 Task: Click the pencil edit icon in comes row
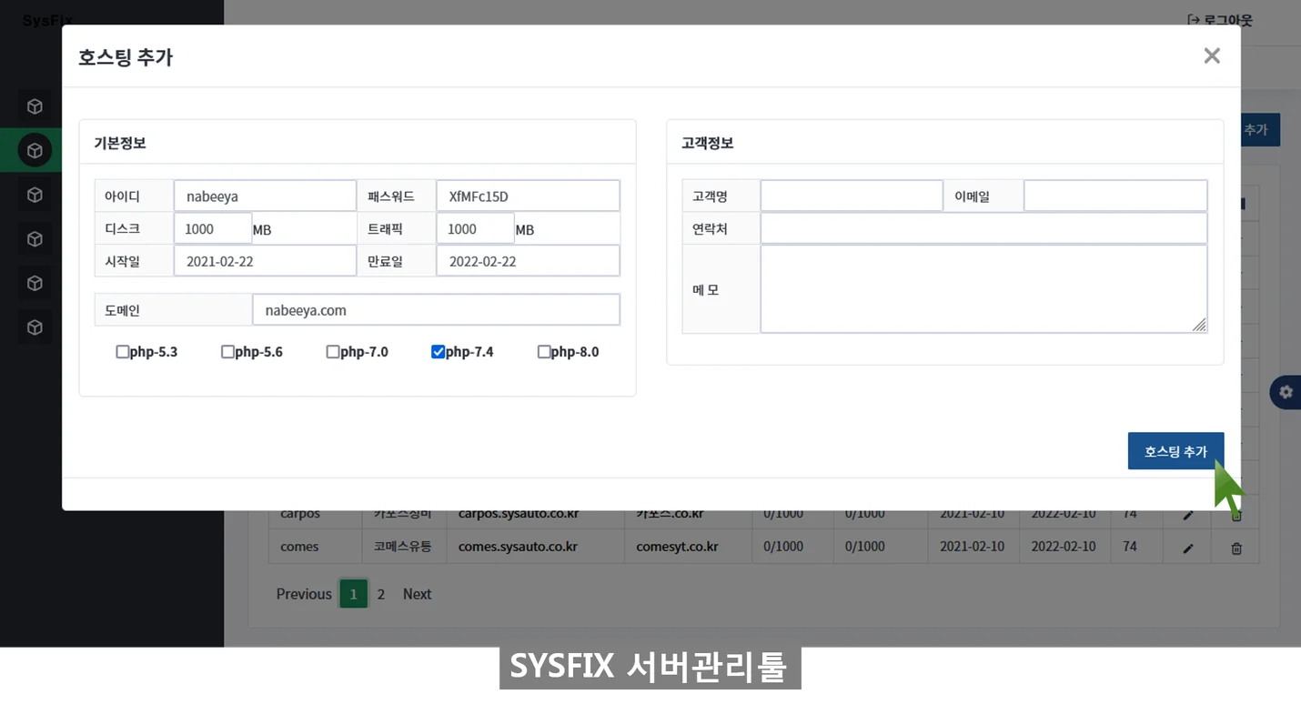click(x=1187, y=548)
